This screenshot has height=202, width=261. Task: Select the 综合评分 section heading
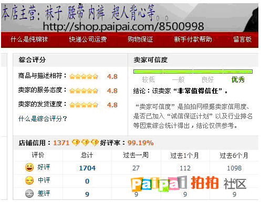(32, 60)
